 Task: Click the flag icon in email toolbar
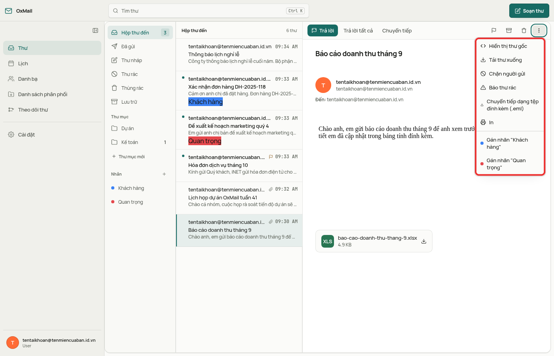click(494, 30)
